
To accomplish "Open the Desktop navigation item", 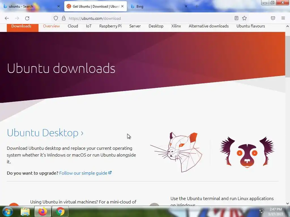I will pyautogui.click(x=156, y=26).
